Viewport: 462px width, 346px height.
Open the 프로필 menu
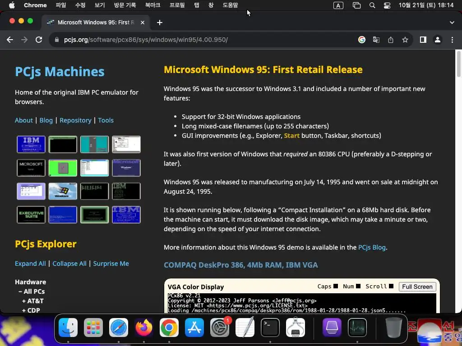coord(177,5)
